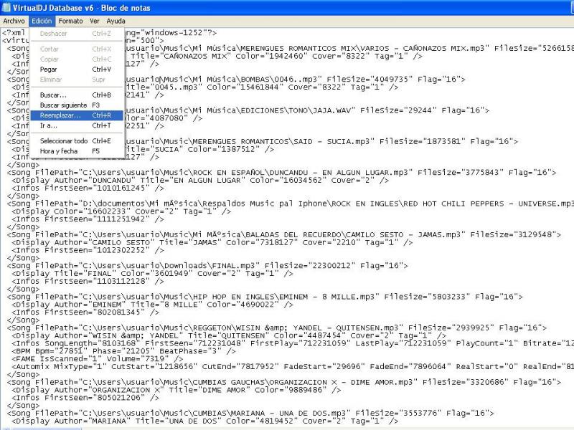Insert Hora y fecha from the menu
The height and width of the screenshot is (430, 574).
pos(77,151)
